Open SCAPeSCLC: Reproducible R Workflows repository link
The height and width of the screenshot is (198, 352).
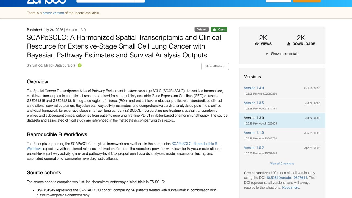(x=122, y=146)
